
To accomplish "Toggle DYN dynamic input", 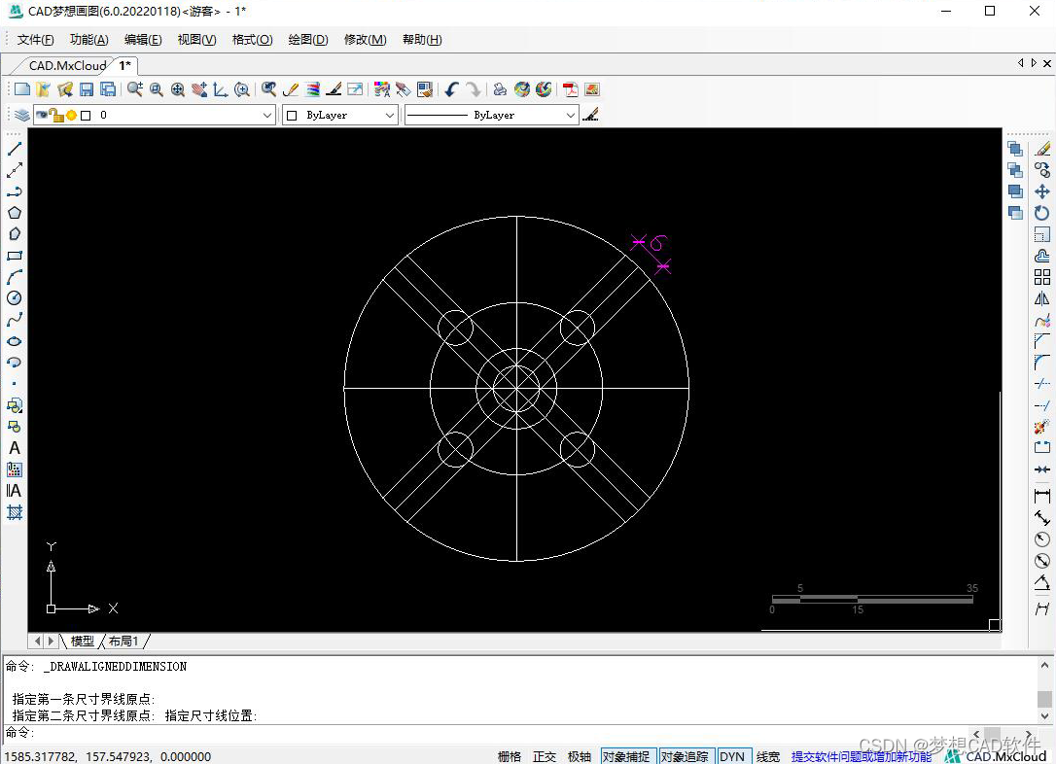I will [x=732, y=756].
